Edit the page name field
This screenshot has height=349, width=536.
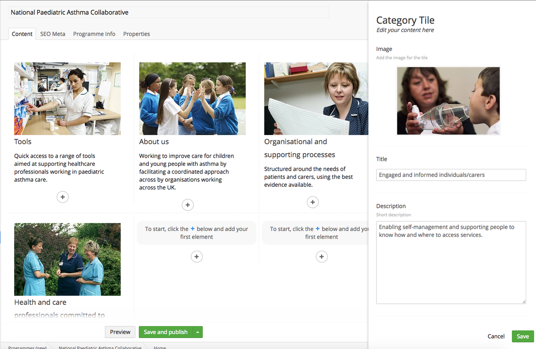coord(168,12)
